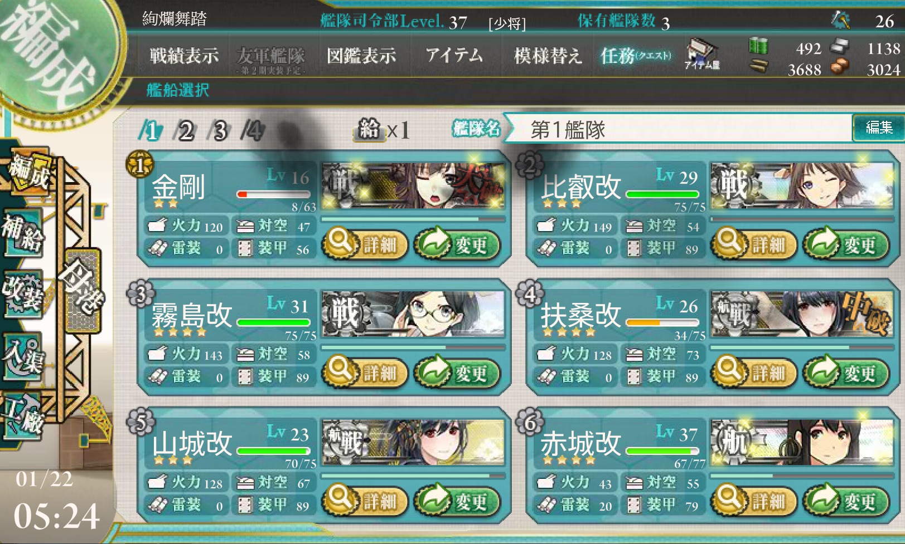This screenshot has height=544, width=905.
Task: Open the 改装 remodel sidebar icon
Action: tap(22, 294)
